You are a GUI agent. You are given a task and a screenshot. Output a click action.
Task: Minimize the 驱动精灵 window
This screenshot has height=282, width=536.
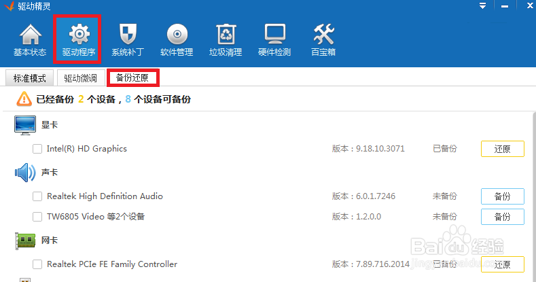pos(505,7)
